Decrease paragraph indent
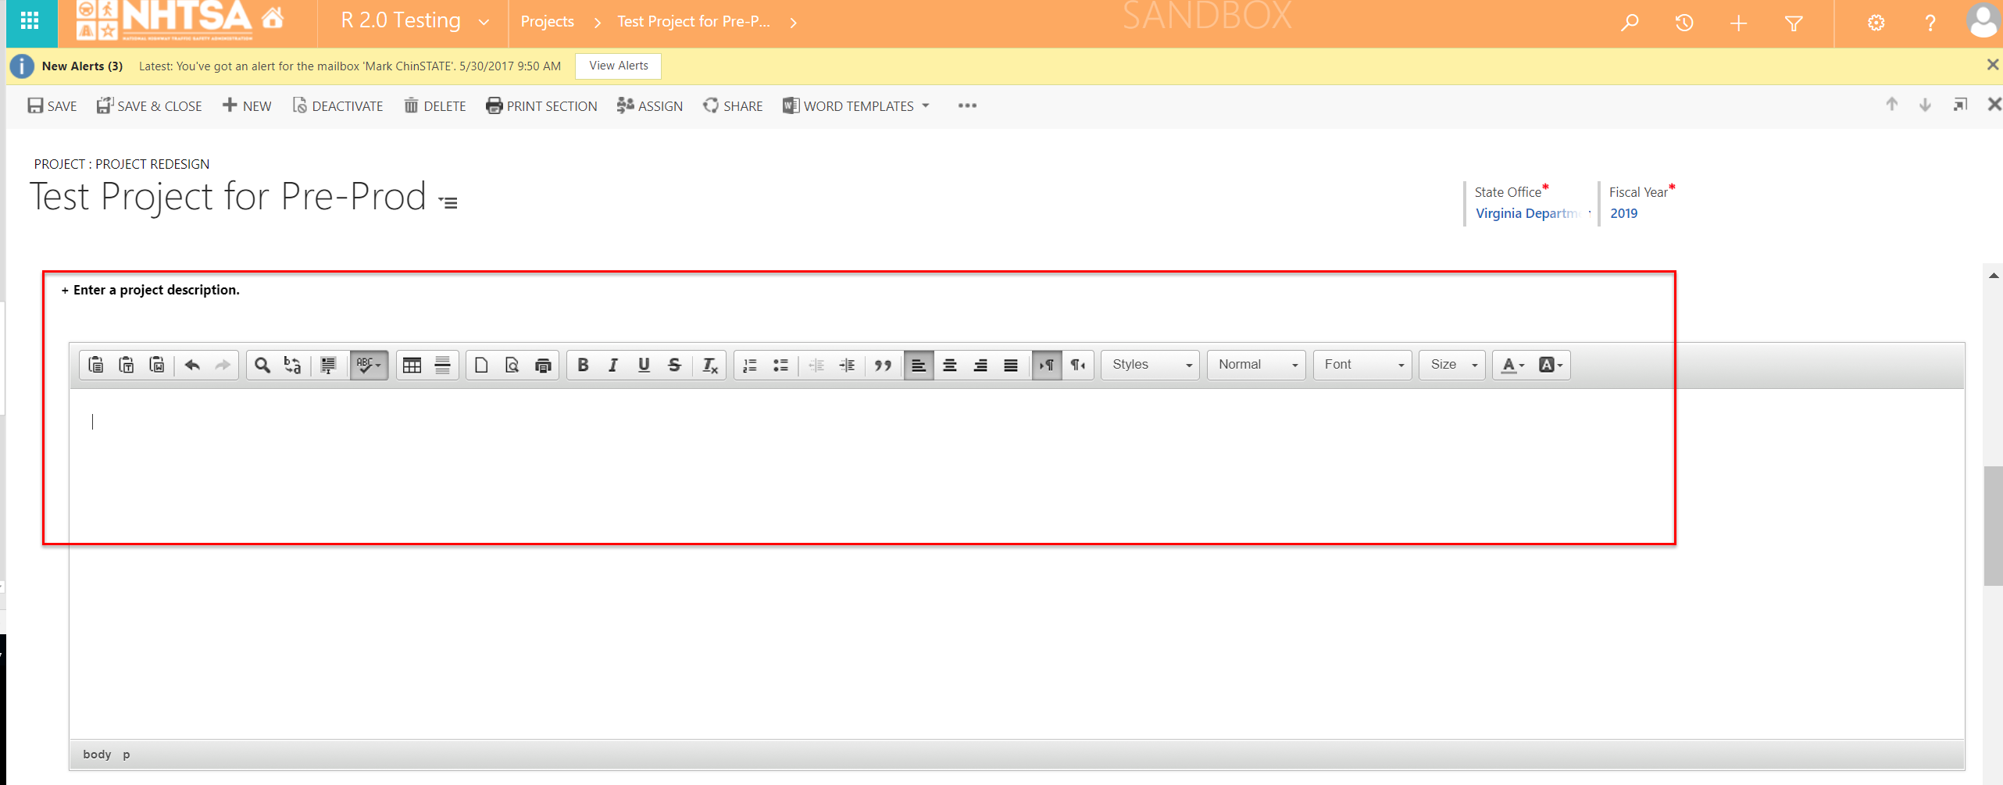Viewport: 2003px width, 785px height. point(816,365)
